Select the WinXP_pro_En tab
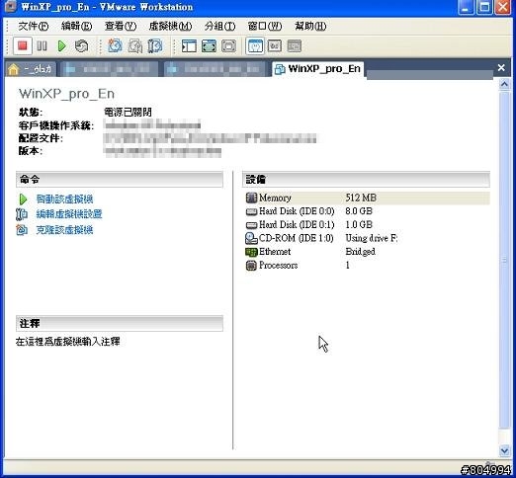Image resolution: width=516 pixels, height=478 pixels. pos(318,69)
